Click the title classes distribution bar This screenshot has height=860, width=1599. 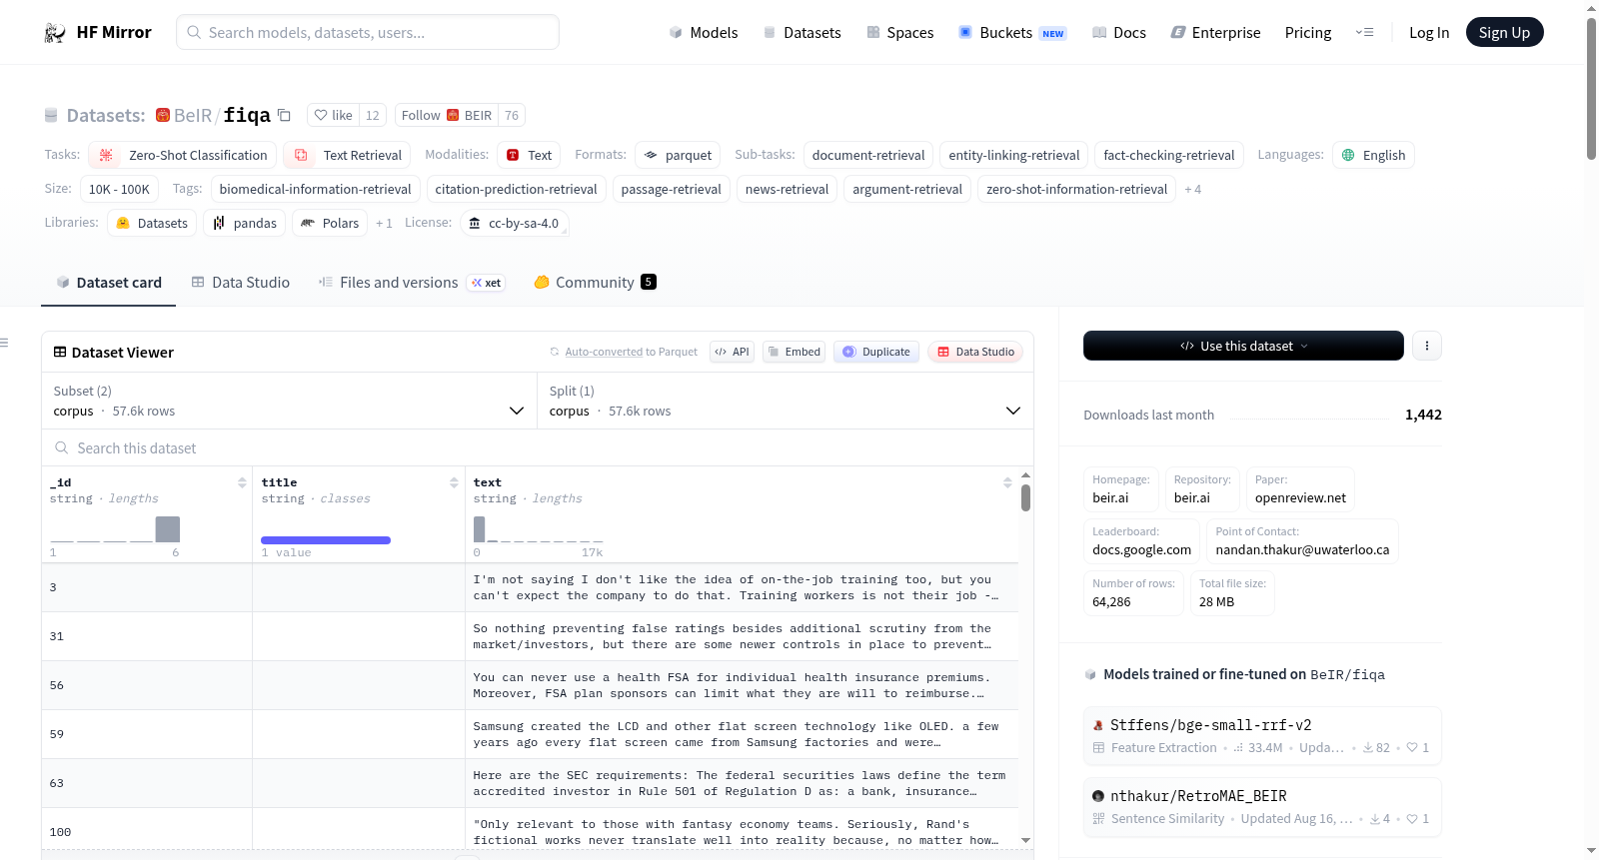tap(326, 540)
